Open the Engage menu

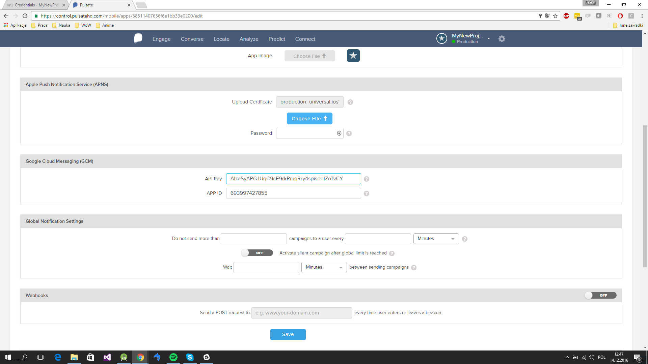click(x=161, y=39)
